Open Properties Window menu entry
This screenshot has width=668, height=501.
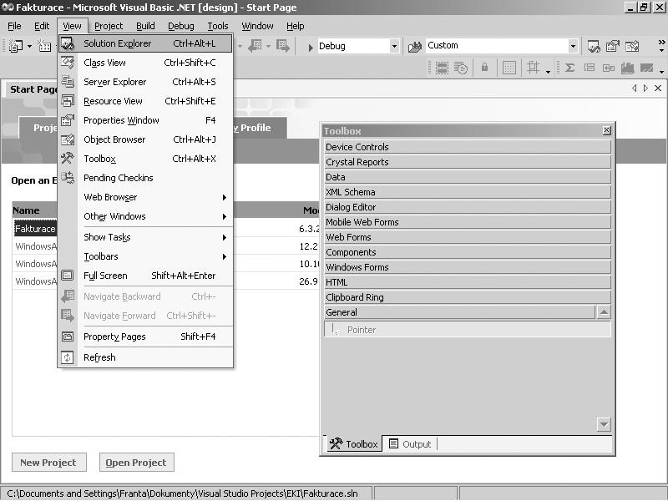tap(145, 120)
